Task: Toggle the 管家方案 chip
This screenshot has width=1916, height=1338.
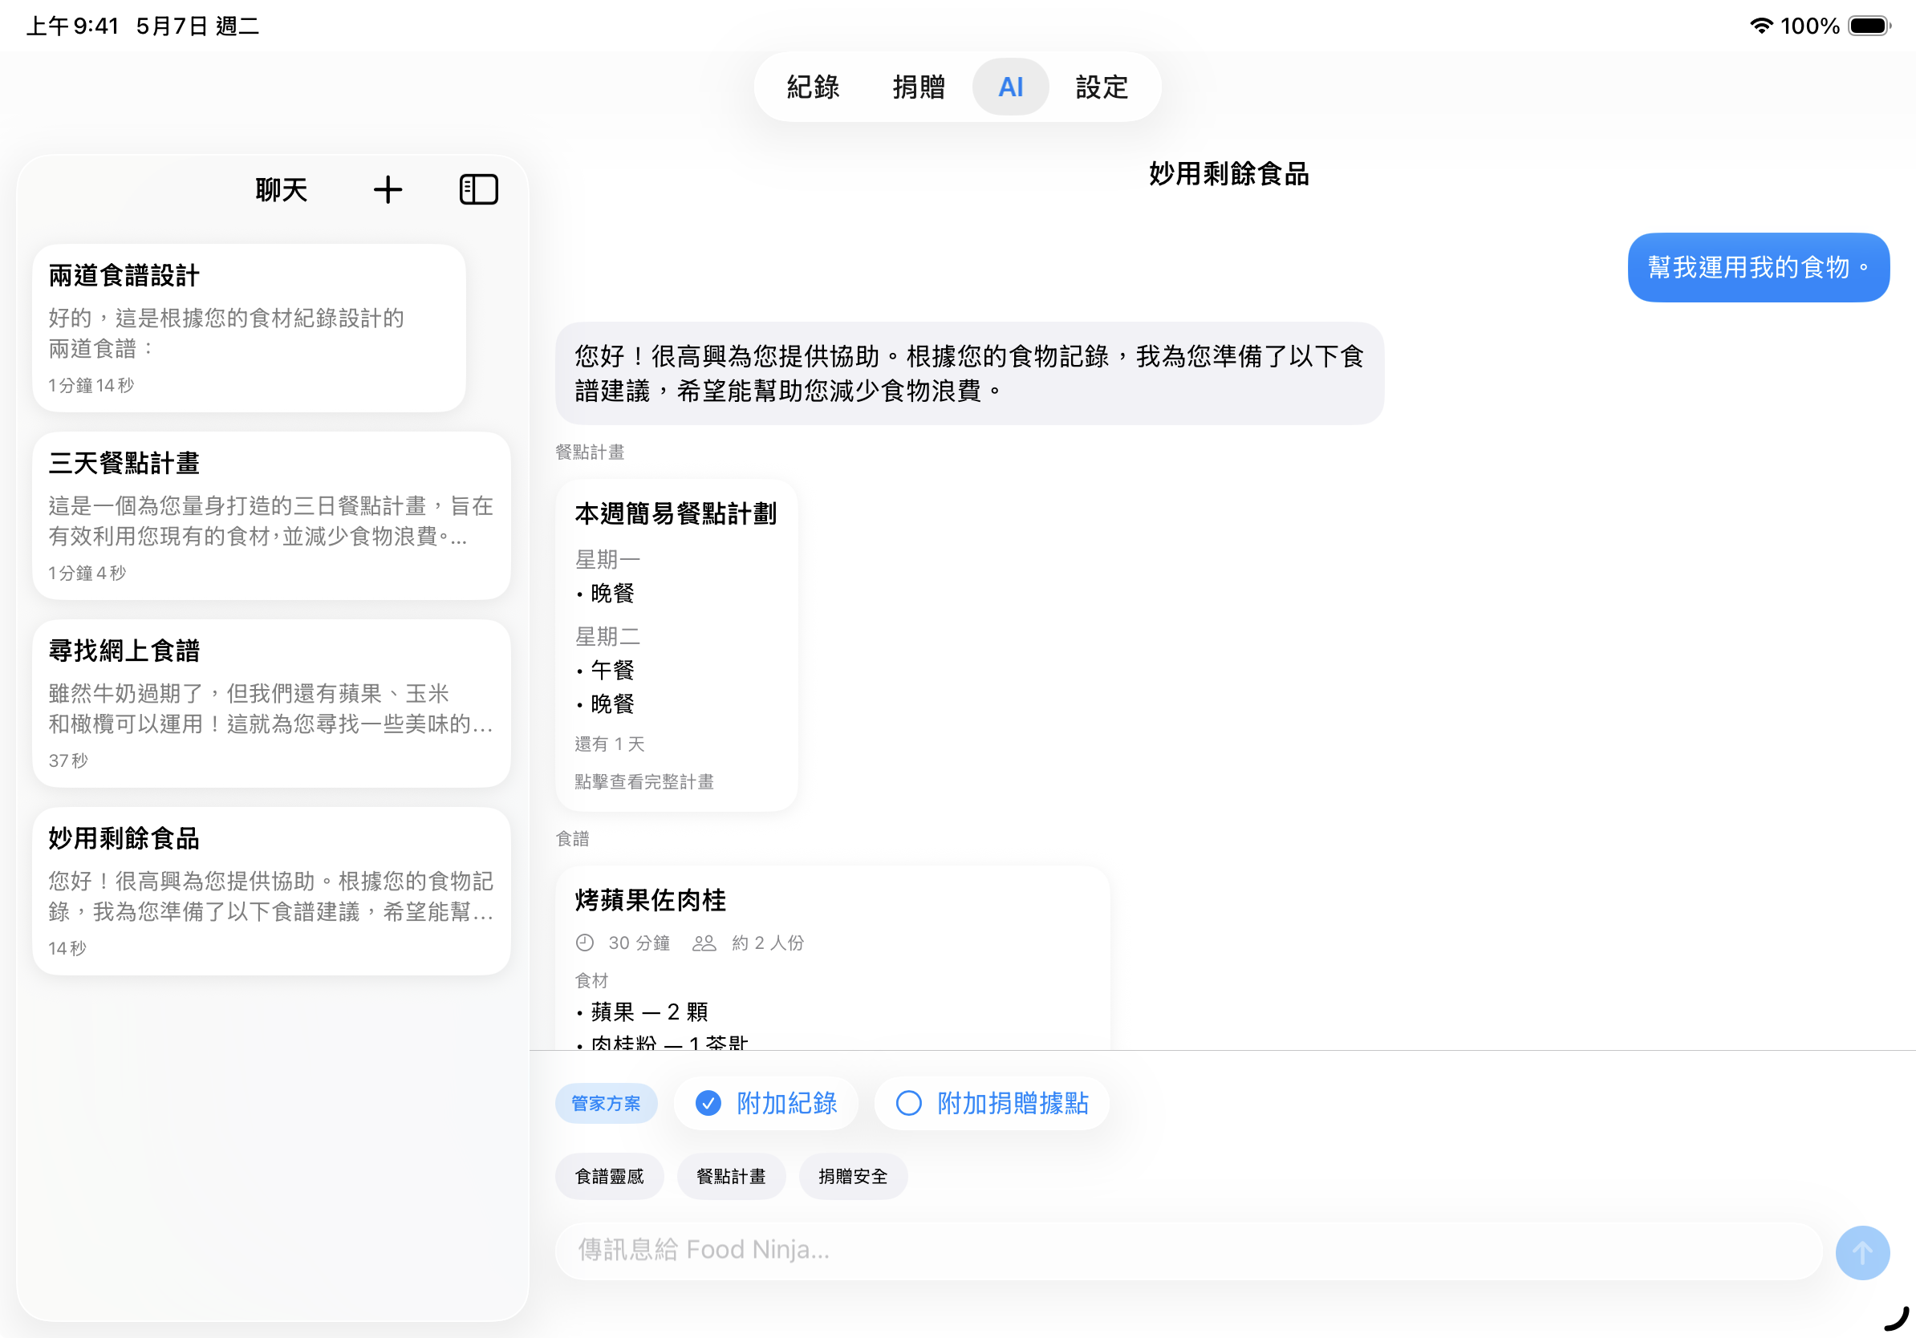Action: pos(606,1103)
